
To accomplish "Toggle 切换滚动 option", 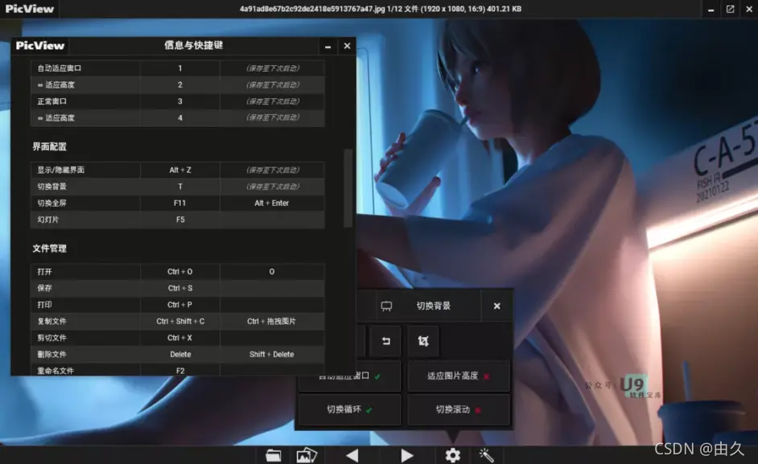I will pos(459,410).
